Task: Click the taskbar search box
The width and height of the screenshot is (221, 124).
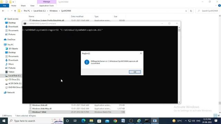Action: 36,121
